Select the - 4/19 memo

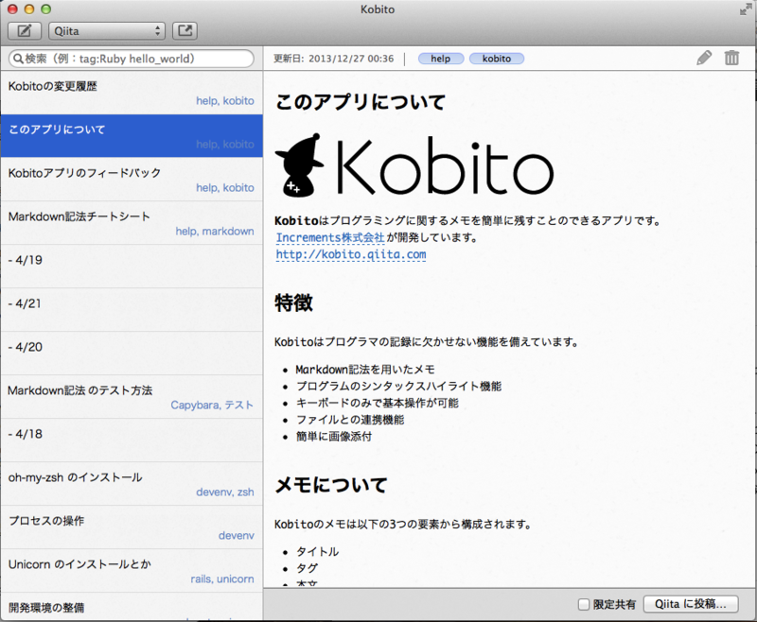[132, 267]
